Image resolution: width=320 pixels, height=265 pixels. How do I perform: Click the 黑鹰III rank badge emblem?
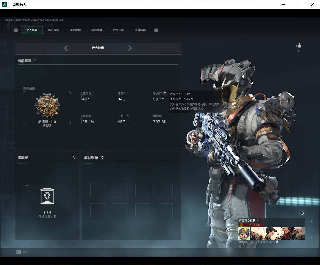coord(47,106)
